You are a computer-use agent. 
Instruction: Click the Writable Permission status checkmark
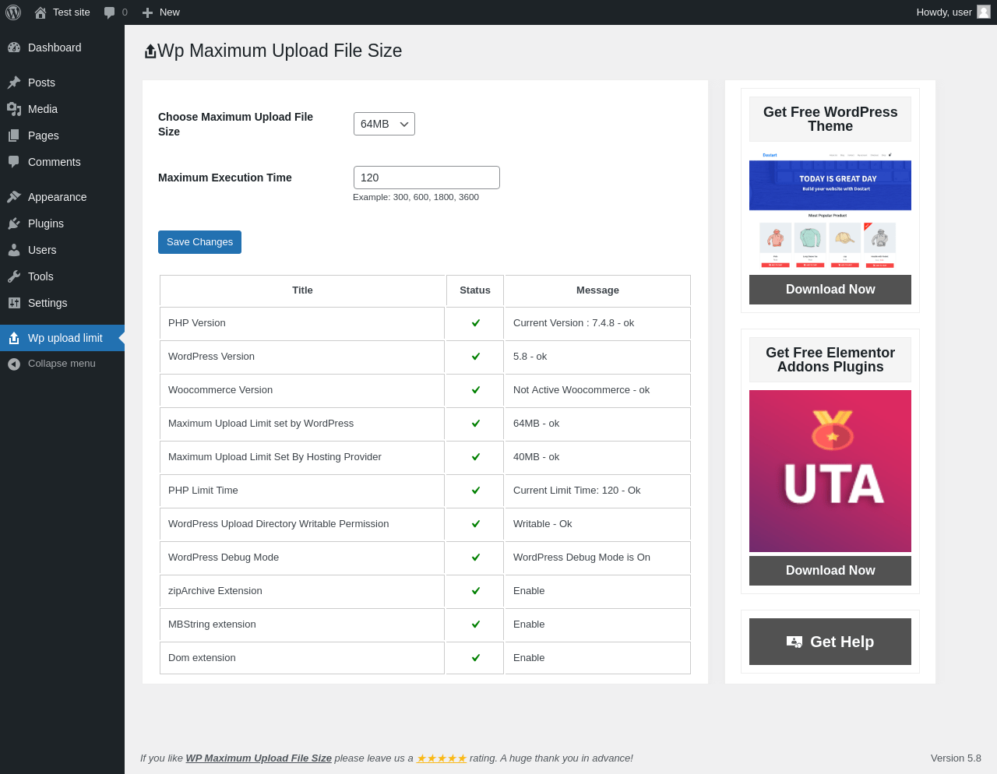tap(476, 524)
